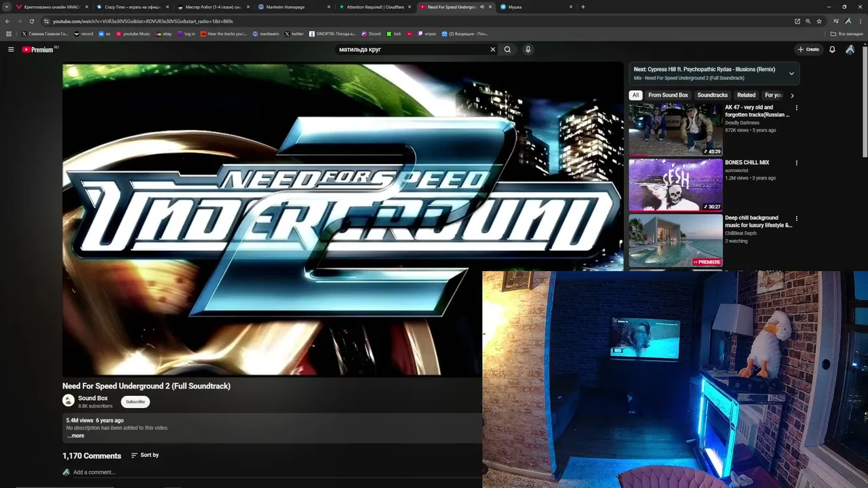
Task: Switch to the Crazy Time browser tab
Action: [x=132, y=7]
